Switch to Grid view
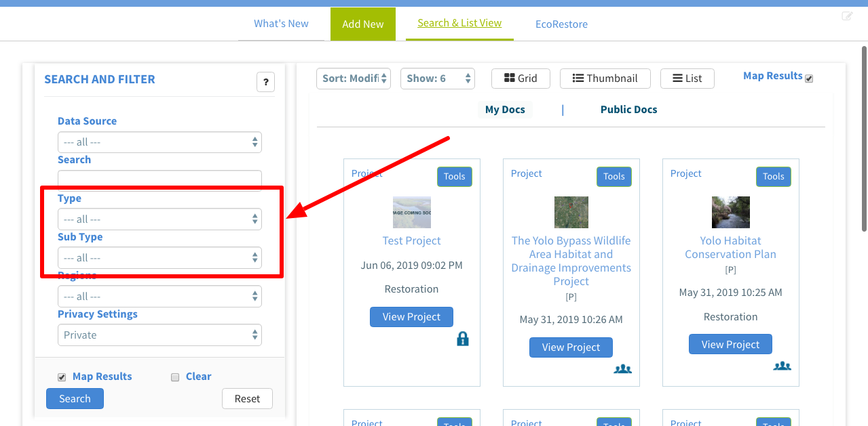Viewport: 868px width, 426px height. click(x=521, y=79)
